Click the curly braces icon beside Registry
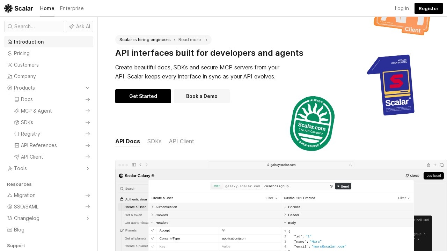This screenshot has height=251, width=447. coord(17,134)
